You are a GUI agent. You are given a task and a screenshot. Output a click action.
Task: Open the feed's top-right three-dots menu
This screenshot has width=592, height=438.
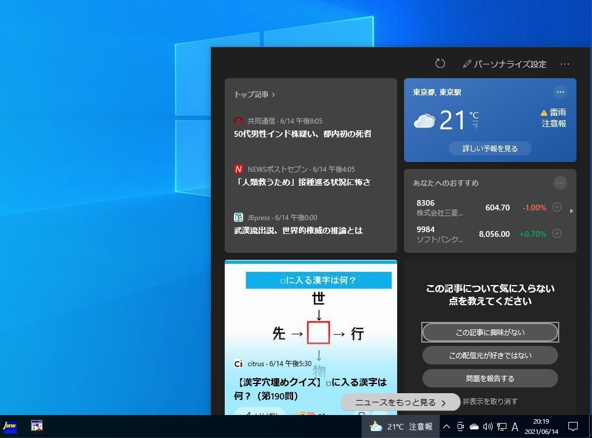click(565, 64)
